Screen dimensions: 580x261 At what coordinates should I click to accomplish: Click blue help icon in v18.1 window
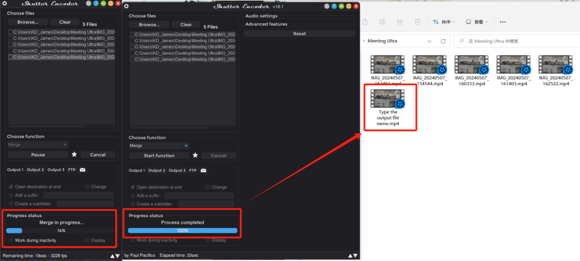point(334,6)
